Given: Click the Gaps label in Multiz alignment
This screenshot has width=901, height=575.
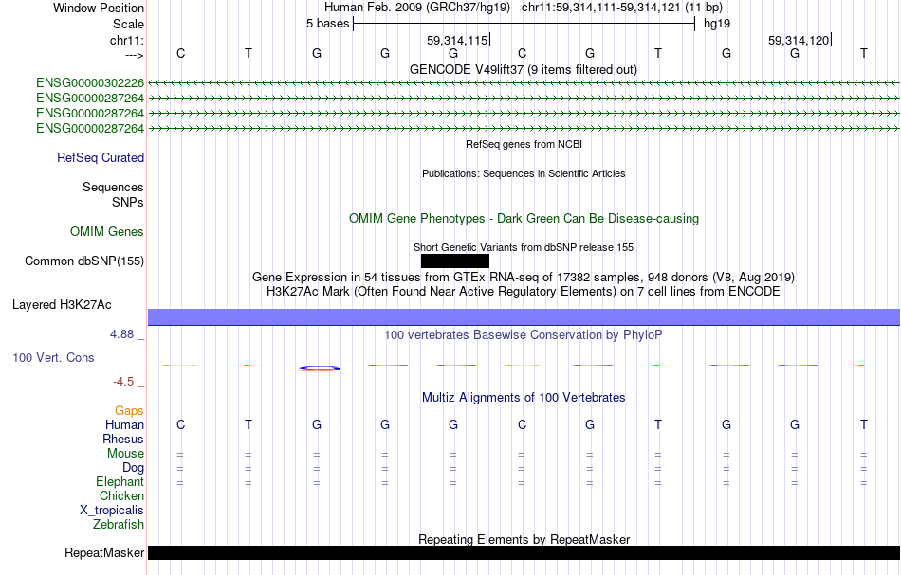Looking at the screenshot, I should pos(129,410).
